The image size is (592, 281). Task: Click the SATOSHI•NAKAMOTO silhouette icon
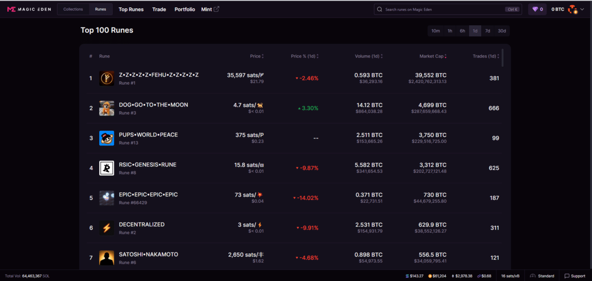pos(106,258)
